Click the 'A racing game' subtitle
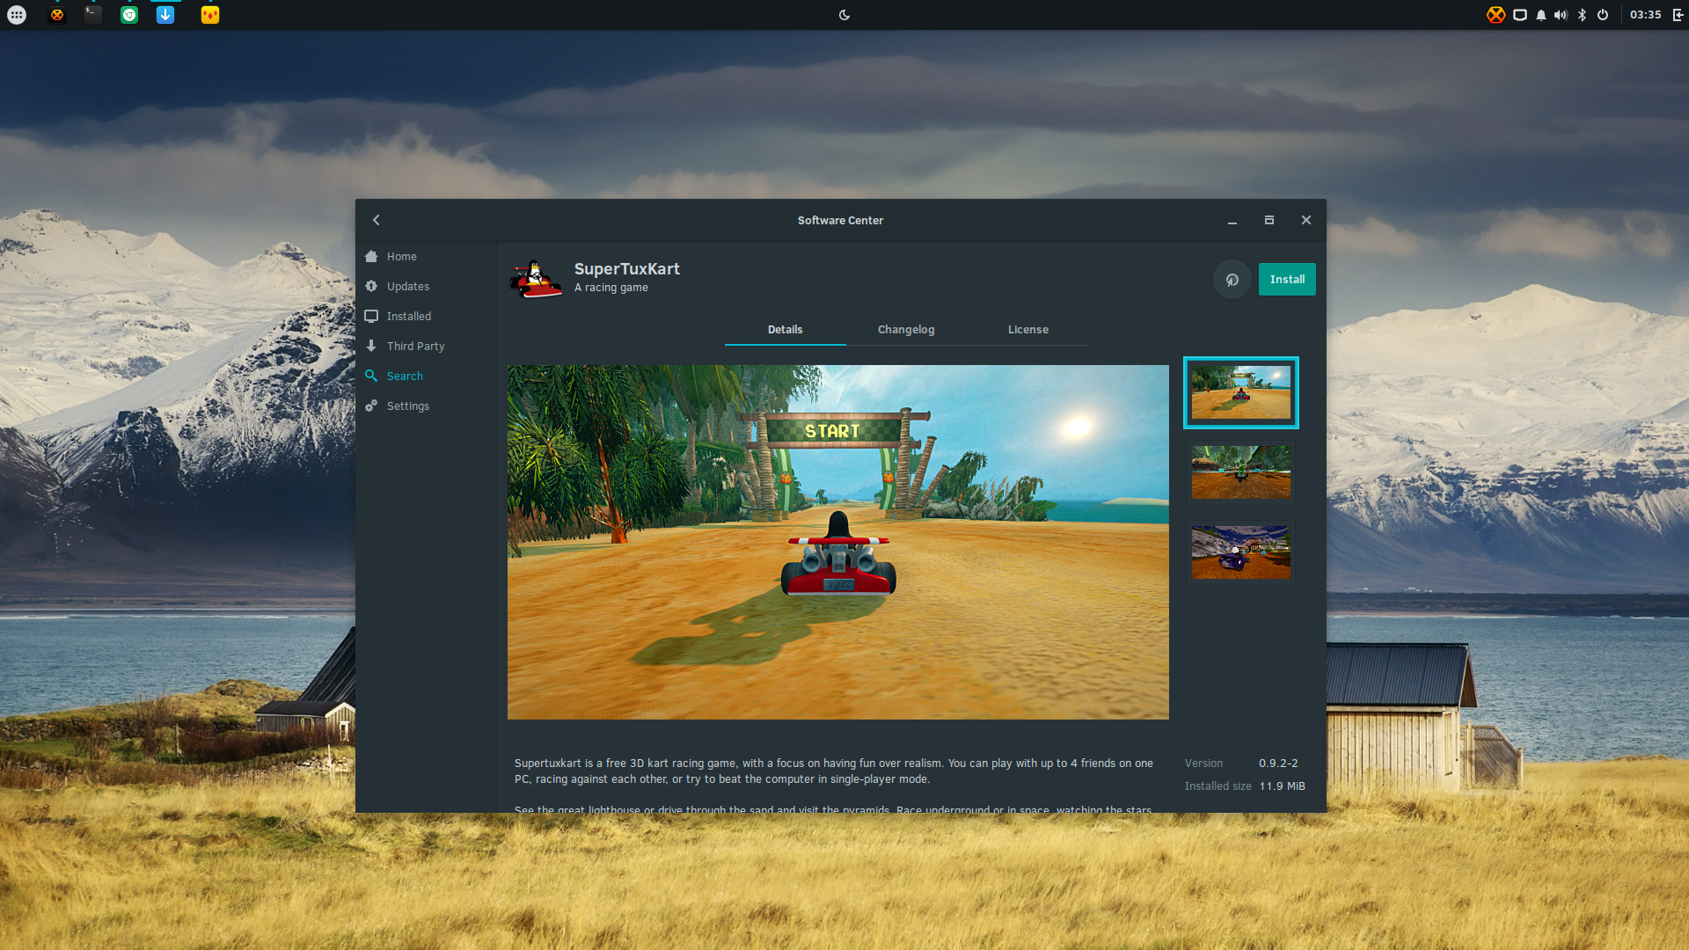Screen dimensions: 1689x950 tap(611, 288)
